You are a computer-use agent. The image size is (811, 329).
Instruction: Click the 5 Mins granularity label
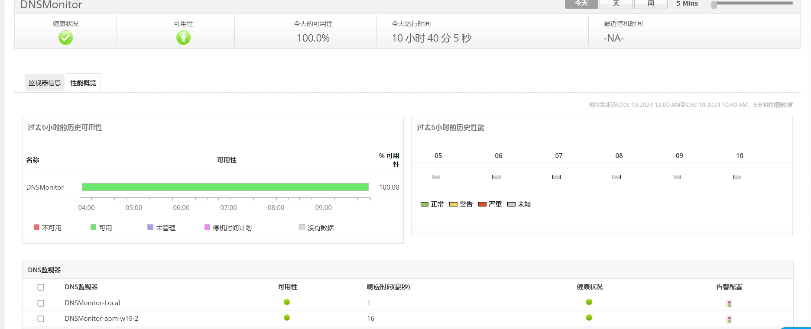pos(687,3)
